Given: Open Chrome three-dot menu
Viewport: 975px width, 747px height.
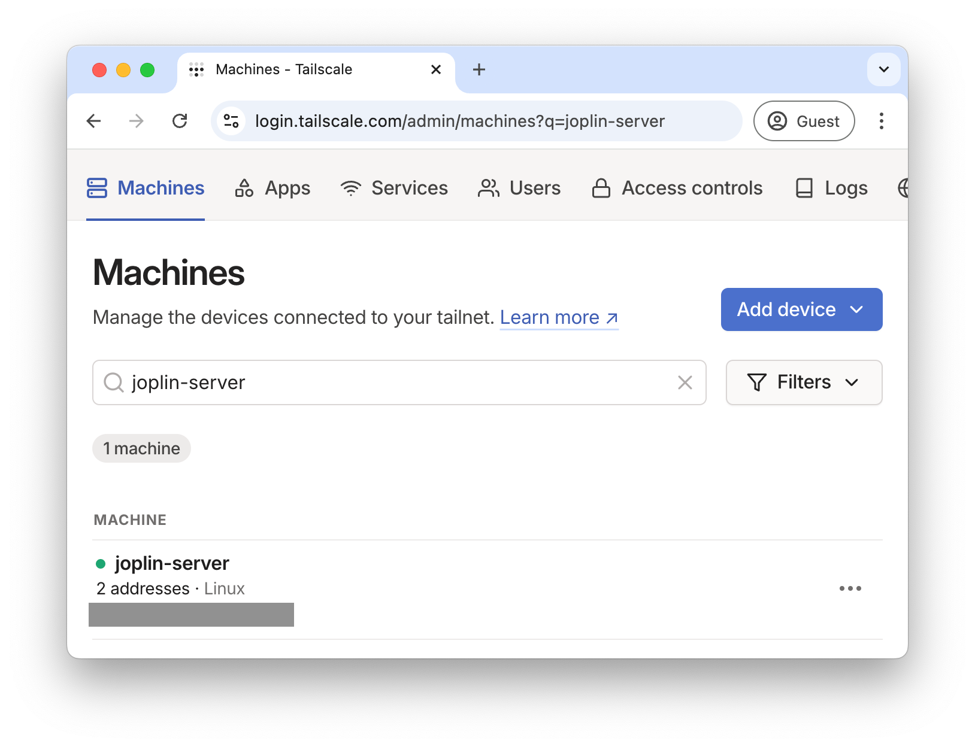Looking at the screenshot, I should [881, 122].
